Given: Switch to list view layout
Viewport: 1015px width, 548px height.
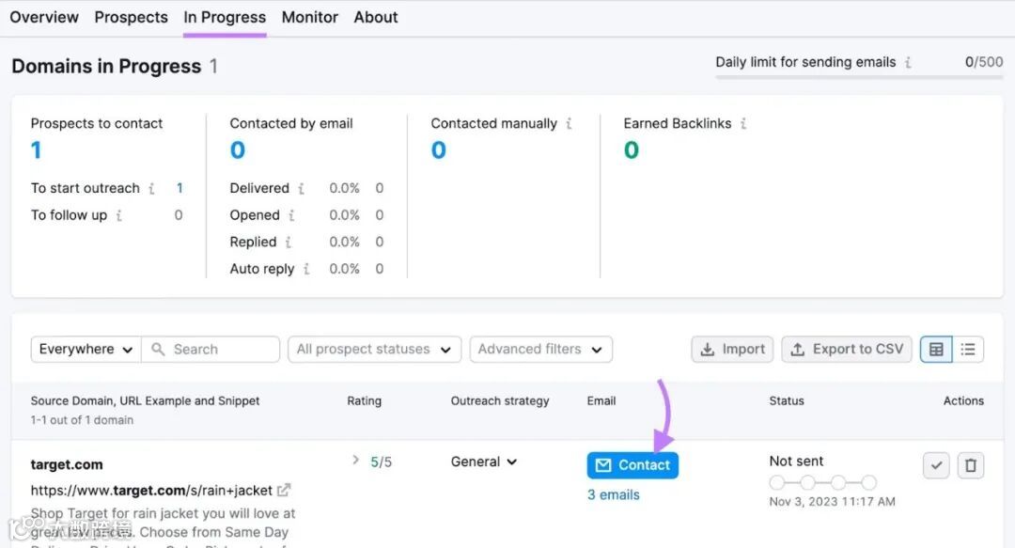Looking at the screenshot, I should point(968,350).
